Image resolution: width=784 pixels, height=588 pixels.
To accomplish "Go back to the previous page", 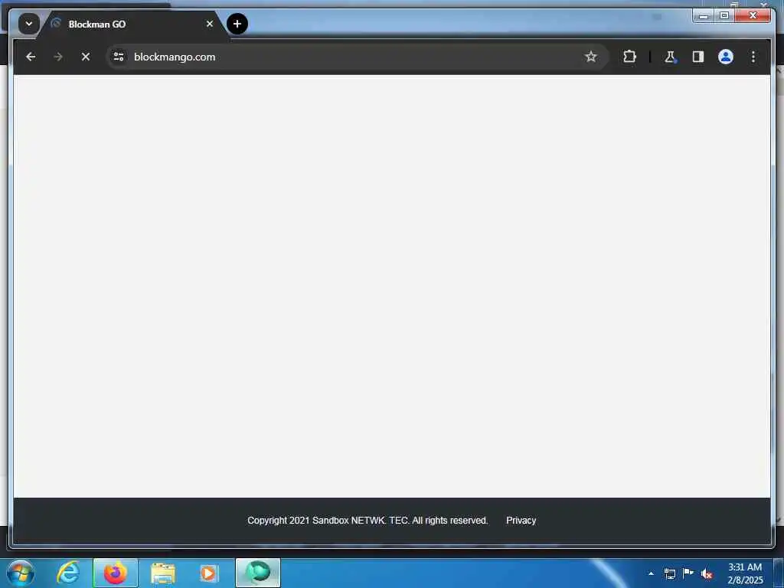I will click(x=31, y=57).
